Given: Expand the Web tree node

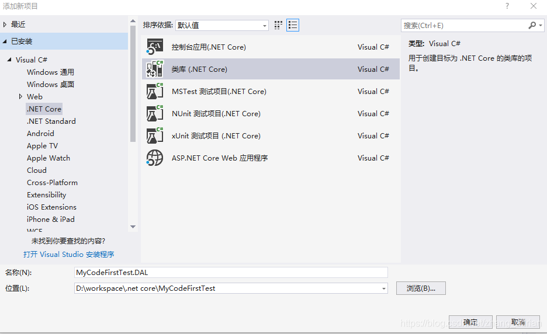Looking at the screenshot, I should (20, 96).
